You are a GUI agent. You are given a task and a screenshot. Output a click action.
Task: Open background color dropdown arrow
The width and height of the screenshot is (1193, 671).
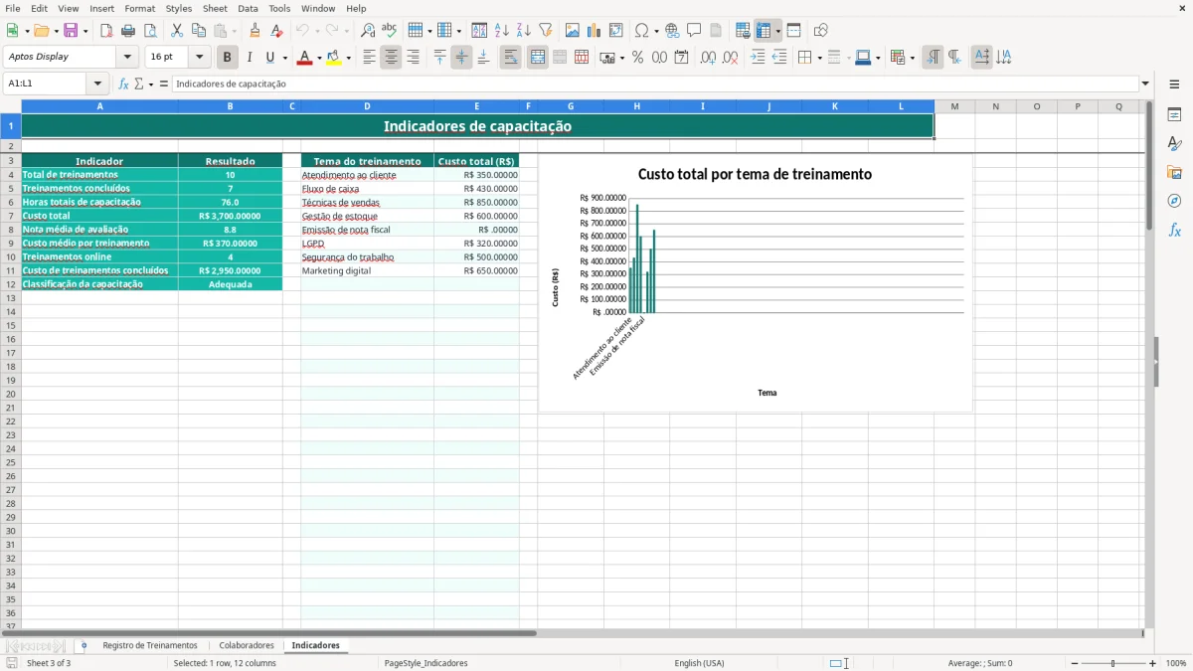click(x=348, y=58)
